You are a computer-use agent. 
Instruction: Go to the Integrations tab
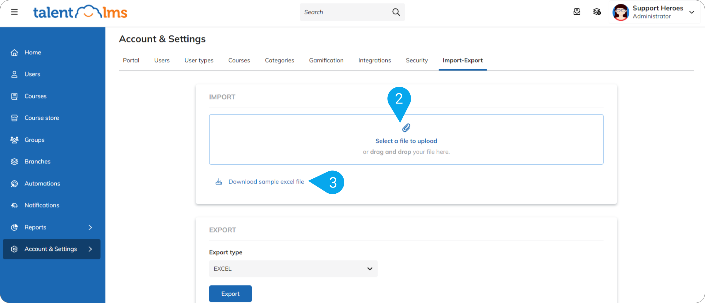click(x=375, y=60)
